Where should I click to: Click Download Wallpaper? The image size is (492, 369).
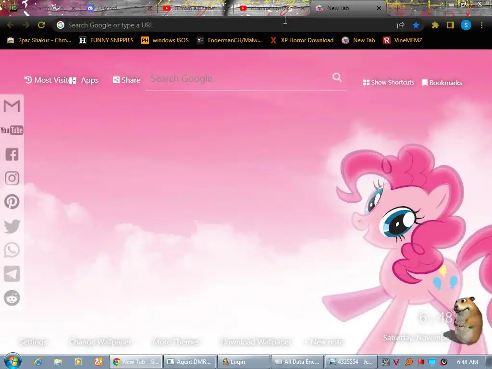pos(256,342)
